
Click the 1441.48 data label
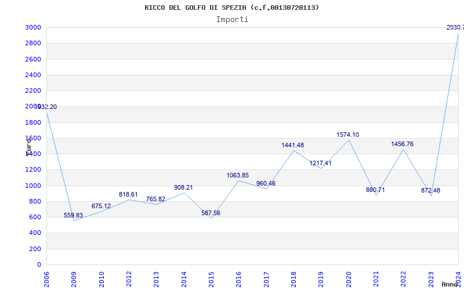293,145
